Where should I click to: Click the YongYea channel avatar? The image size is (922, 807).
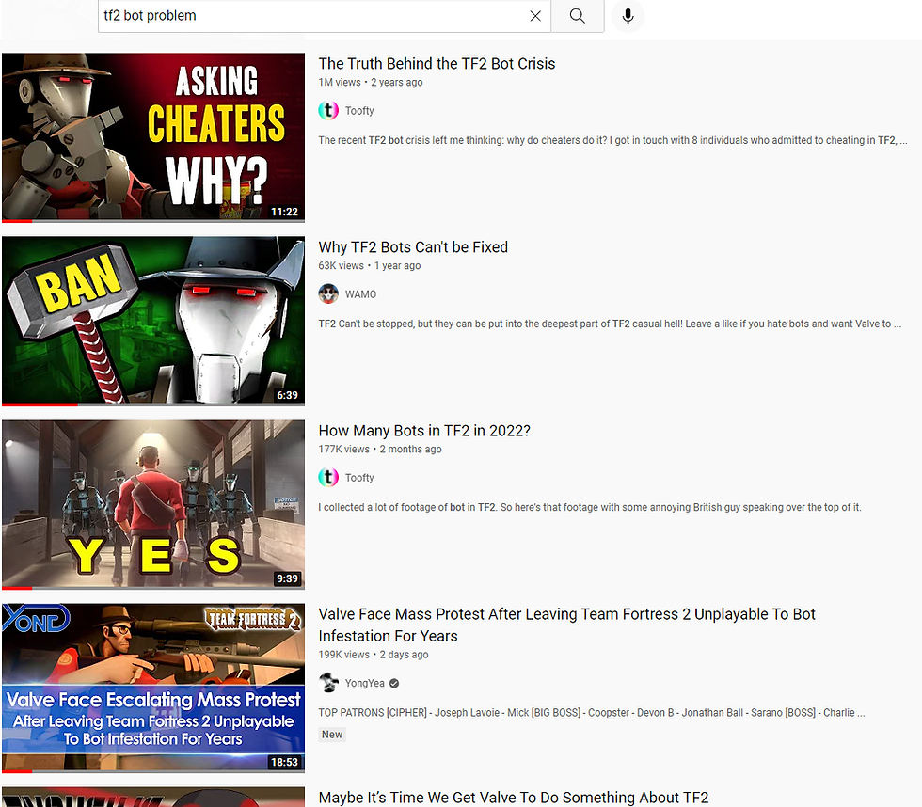pyautogui.click(x=328, y=683)
